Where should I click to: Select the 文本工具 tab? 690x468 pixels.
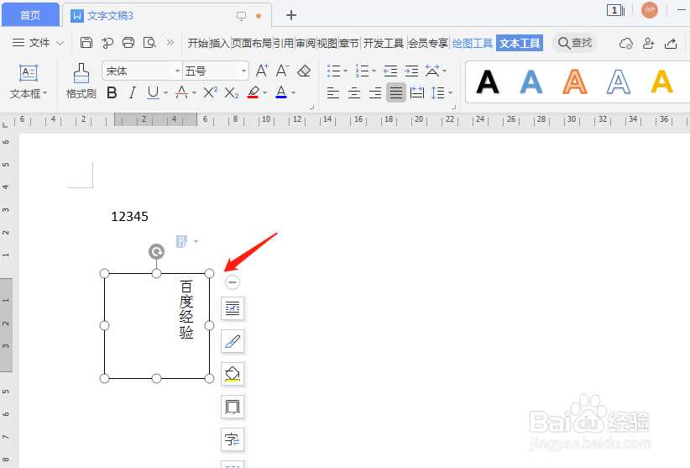point(520,43)
